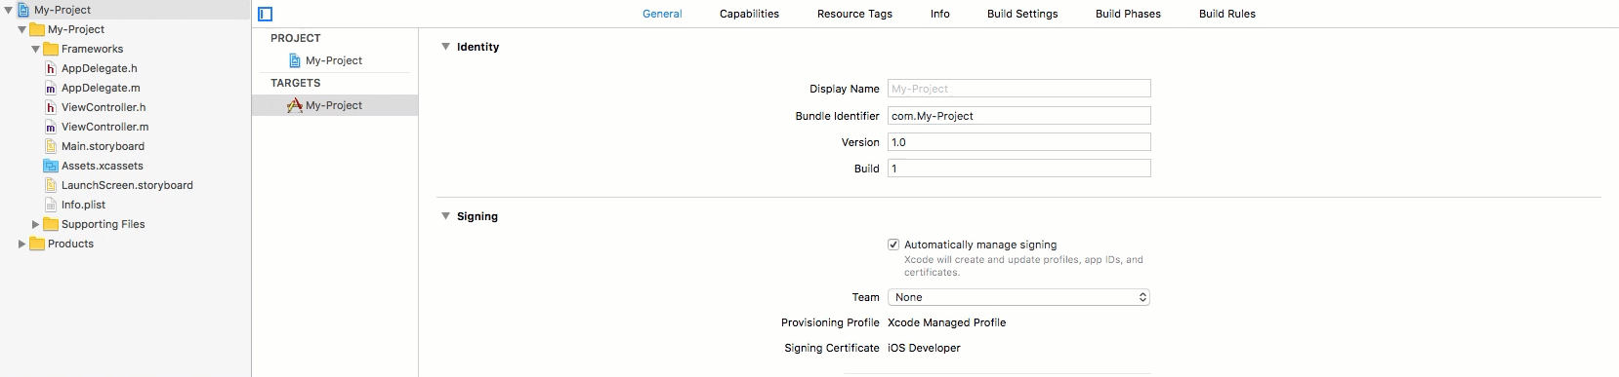This screenshot has width=1619, height=377.
Task: Collapse the Identity section
Action: click(x=445, y=47)
